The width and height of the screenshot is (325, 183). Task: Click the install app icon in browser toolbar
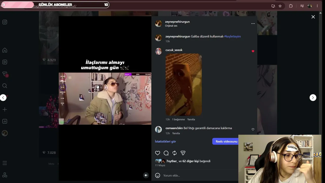point(273,6)
